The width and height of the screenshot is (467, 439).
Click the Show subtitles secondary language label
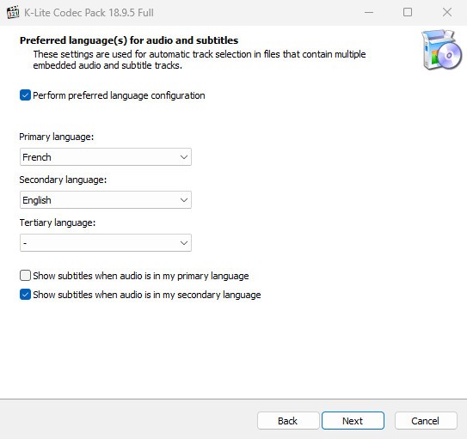coord(147,295)
